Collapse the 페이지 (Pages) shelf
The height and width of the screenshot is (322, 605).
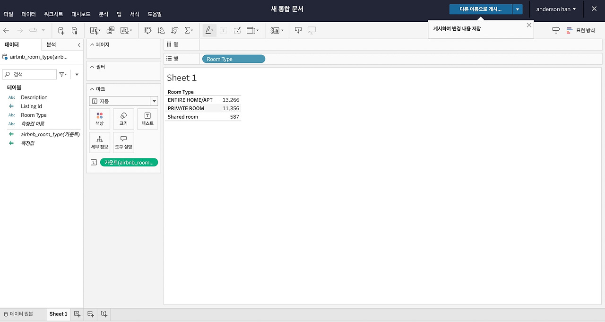click(x=92, y=44)
